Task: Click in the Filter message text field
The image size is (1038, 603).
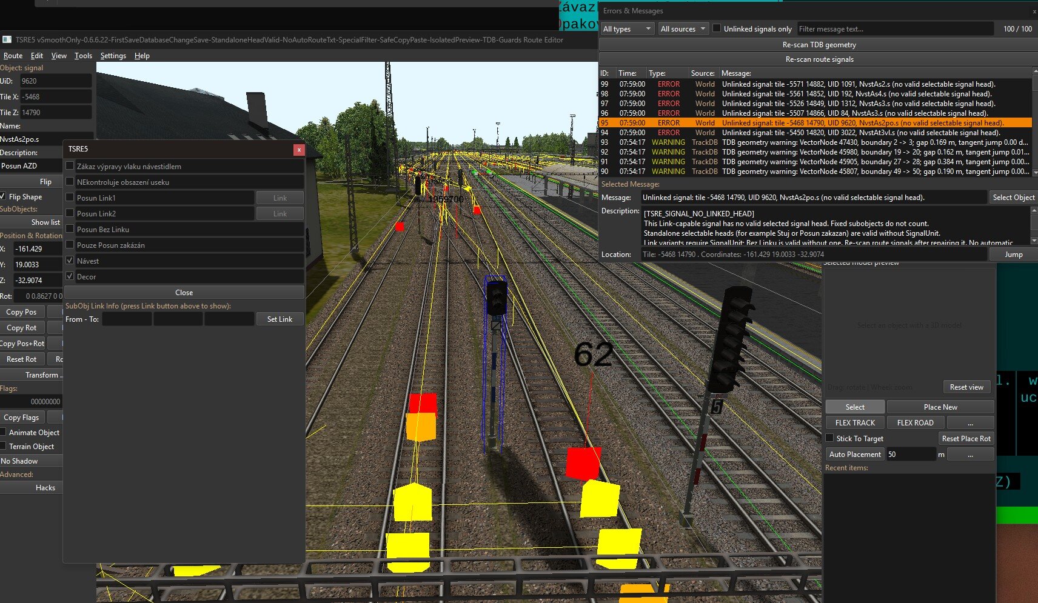Action: tap(895, 28)
